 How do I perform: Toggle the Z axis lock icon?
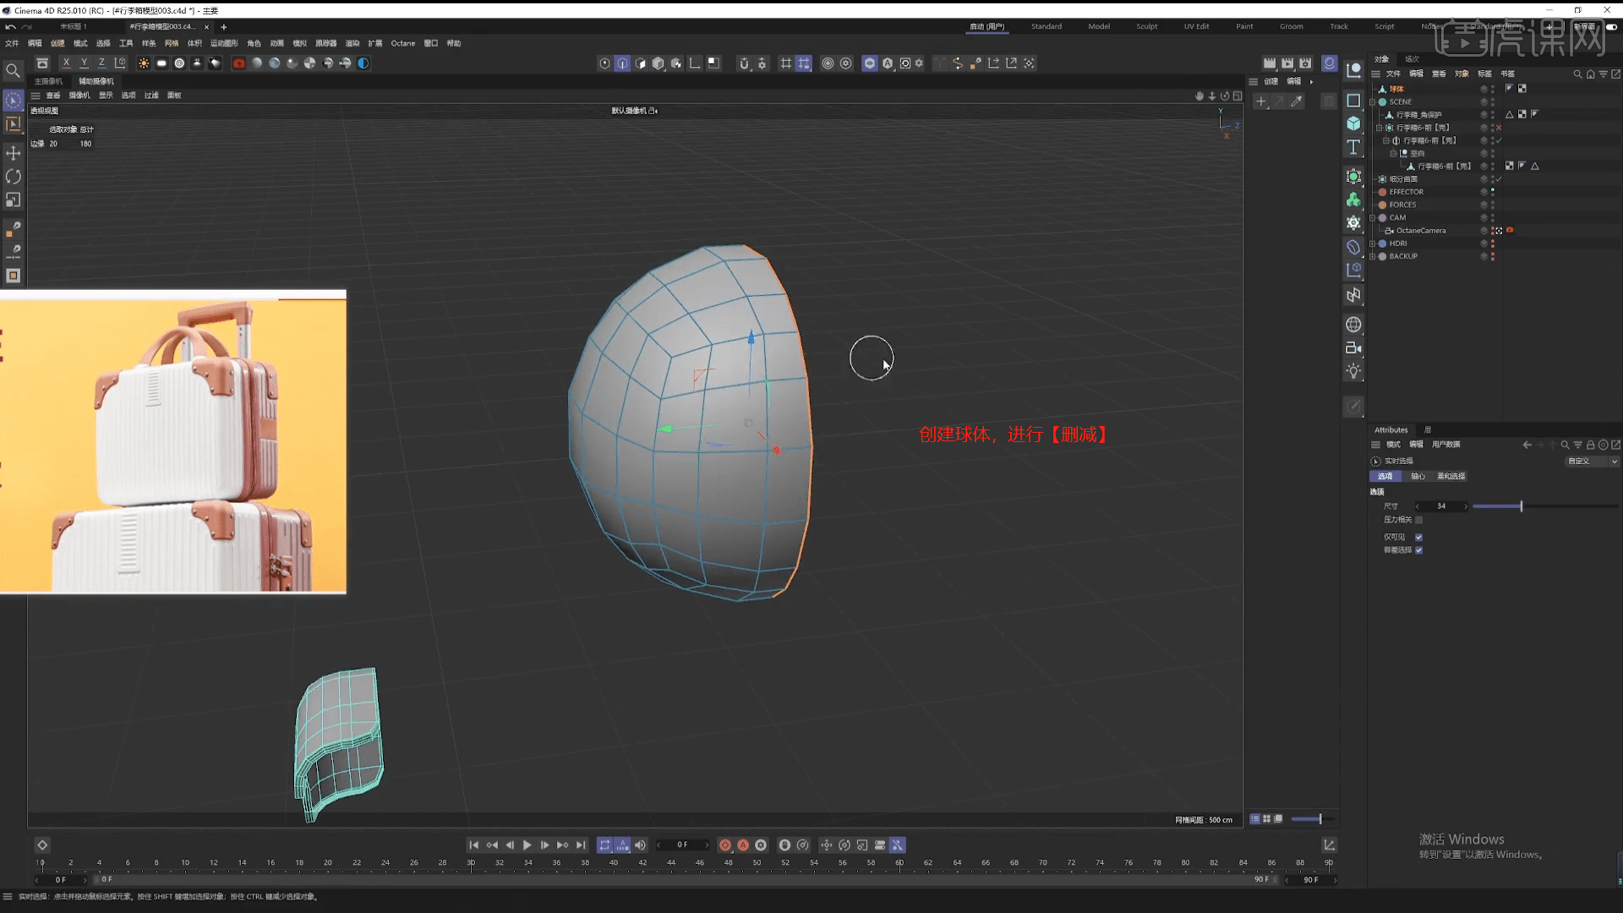coord(101,63)
